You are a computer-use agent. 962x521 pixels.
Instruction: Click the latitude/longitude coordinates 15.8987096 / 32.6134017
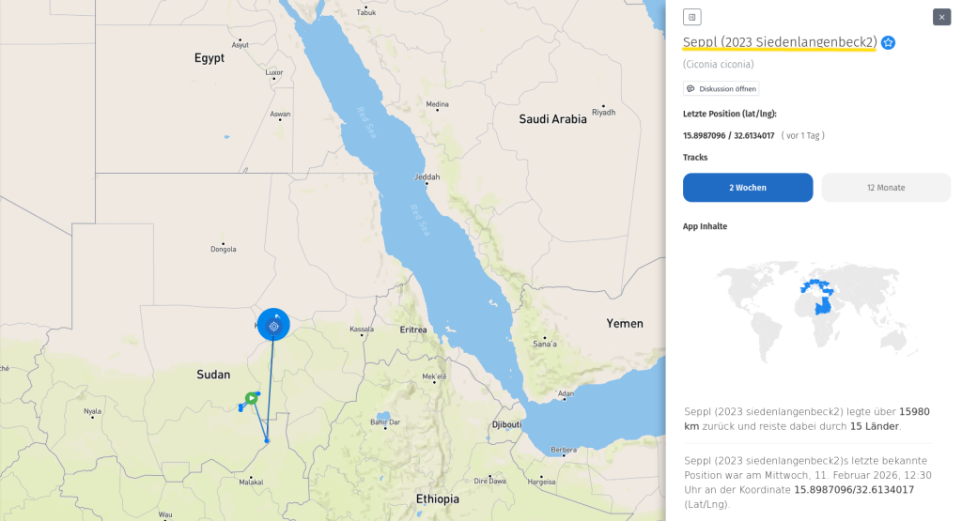(x=728, y=135)
